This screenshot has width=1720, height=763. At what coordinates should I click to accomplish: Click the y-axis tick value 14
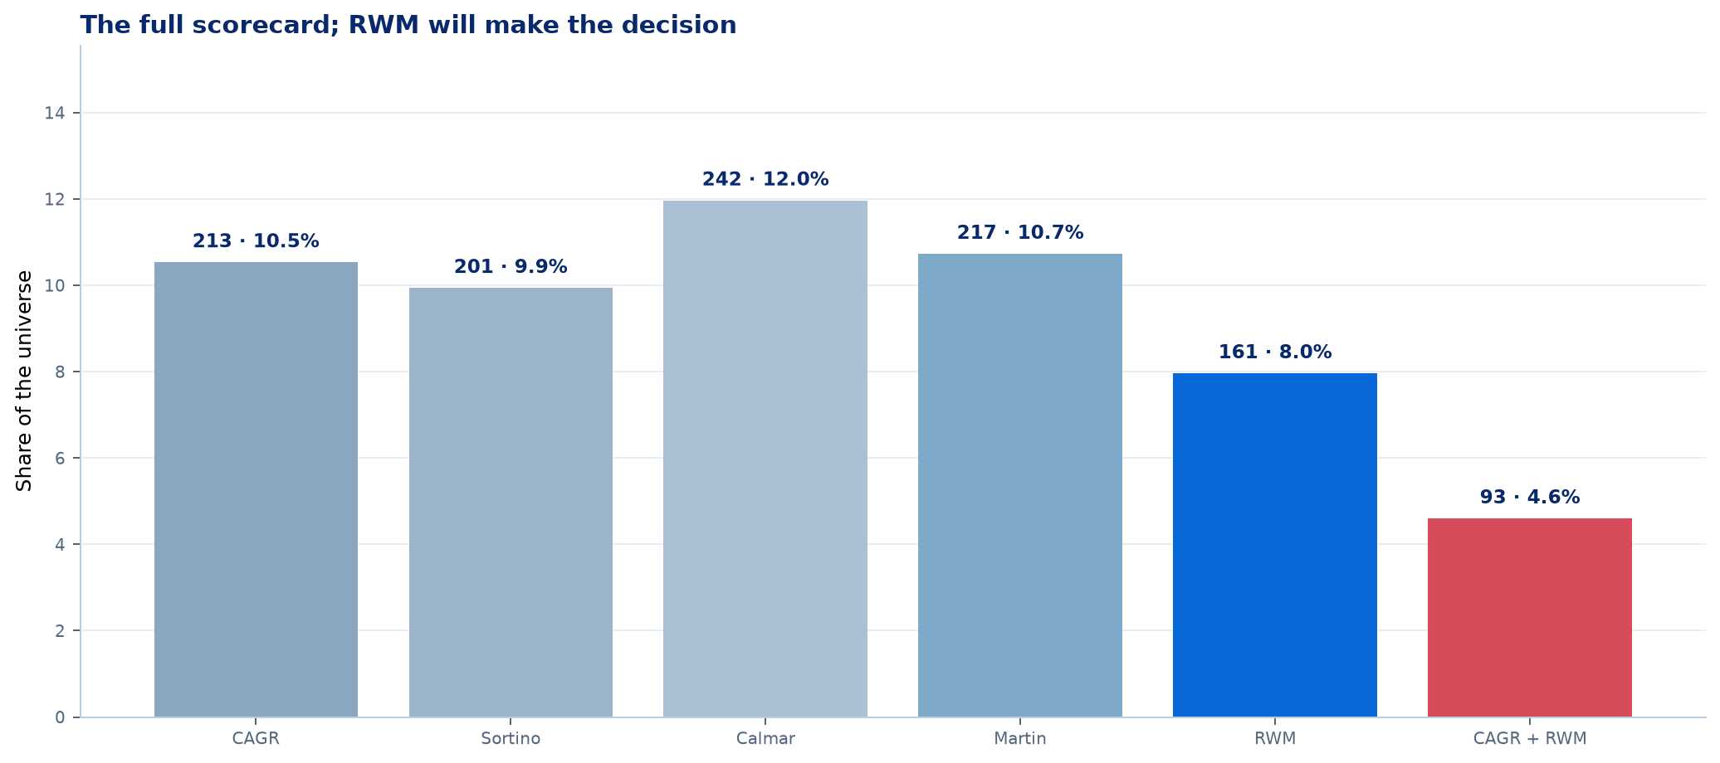click(56, 113)
